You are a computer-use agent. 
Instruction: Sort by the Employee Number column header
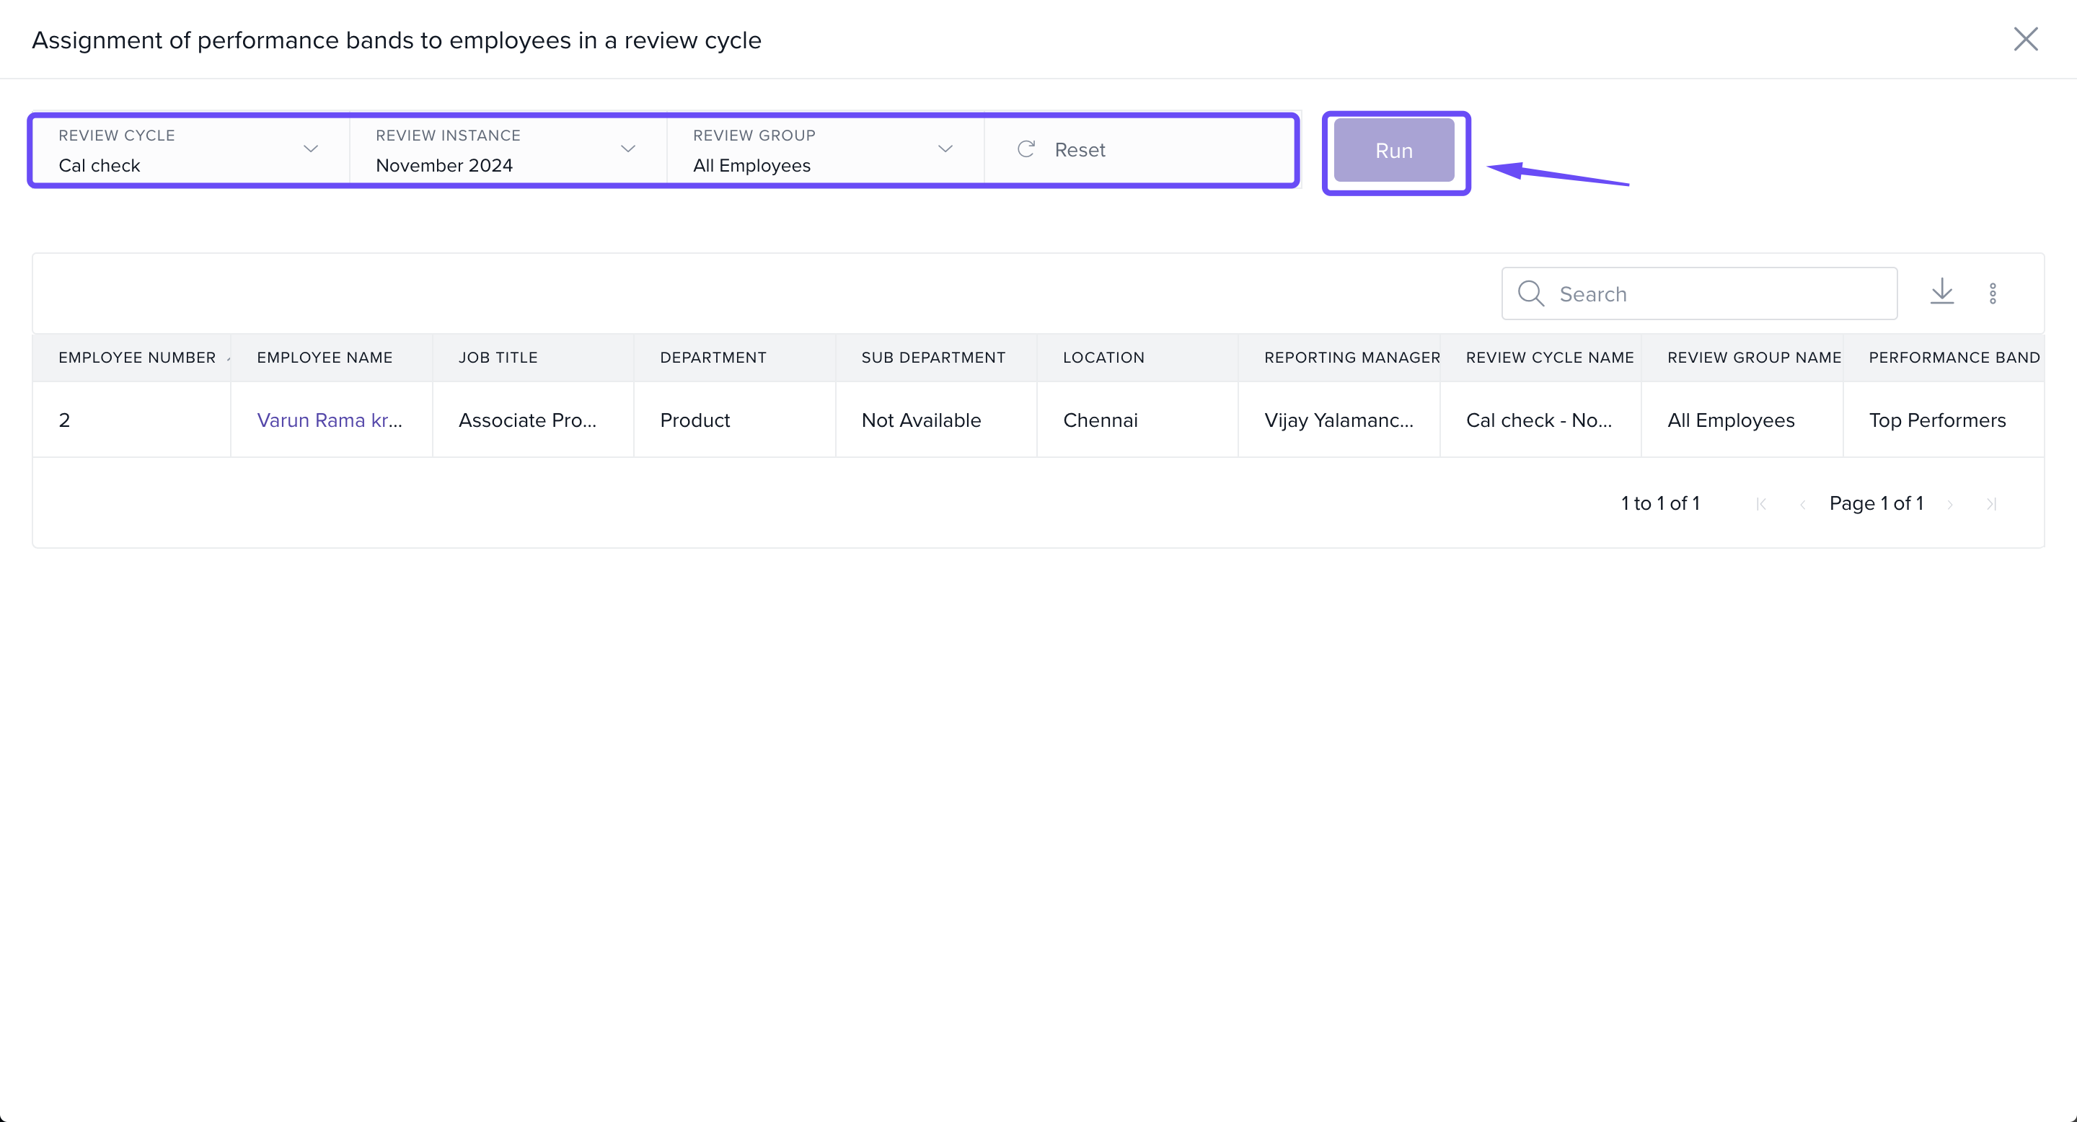point(137,357)
